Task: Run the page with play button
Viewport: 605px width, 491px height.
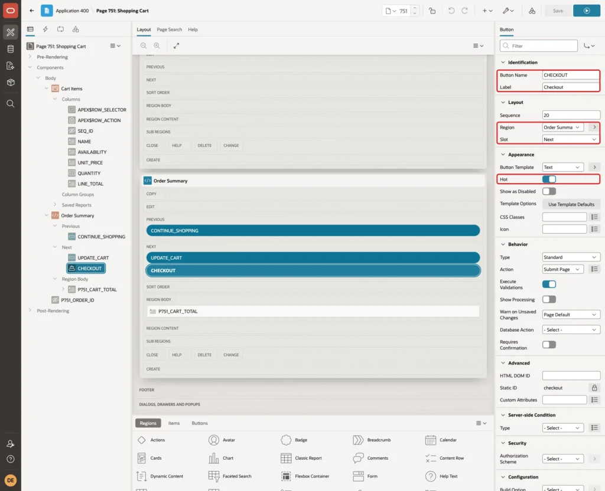Action: pos(587,11)
